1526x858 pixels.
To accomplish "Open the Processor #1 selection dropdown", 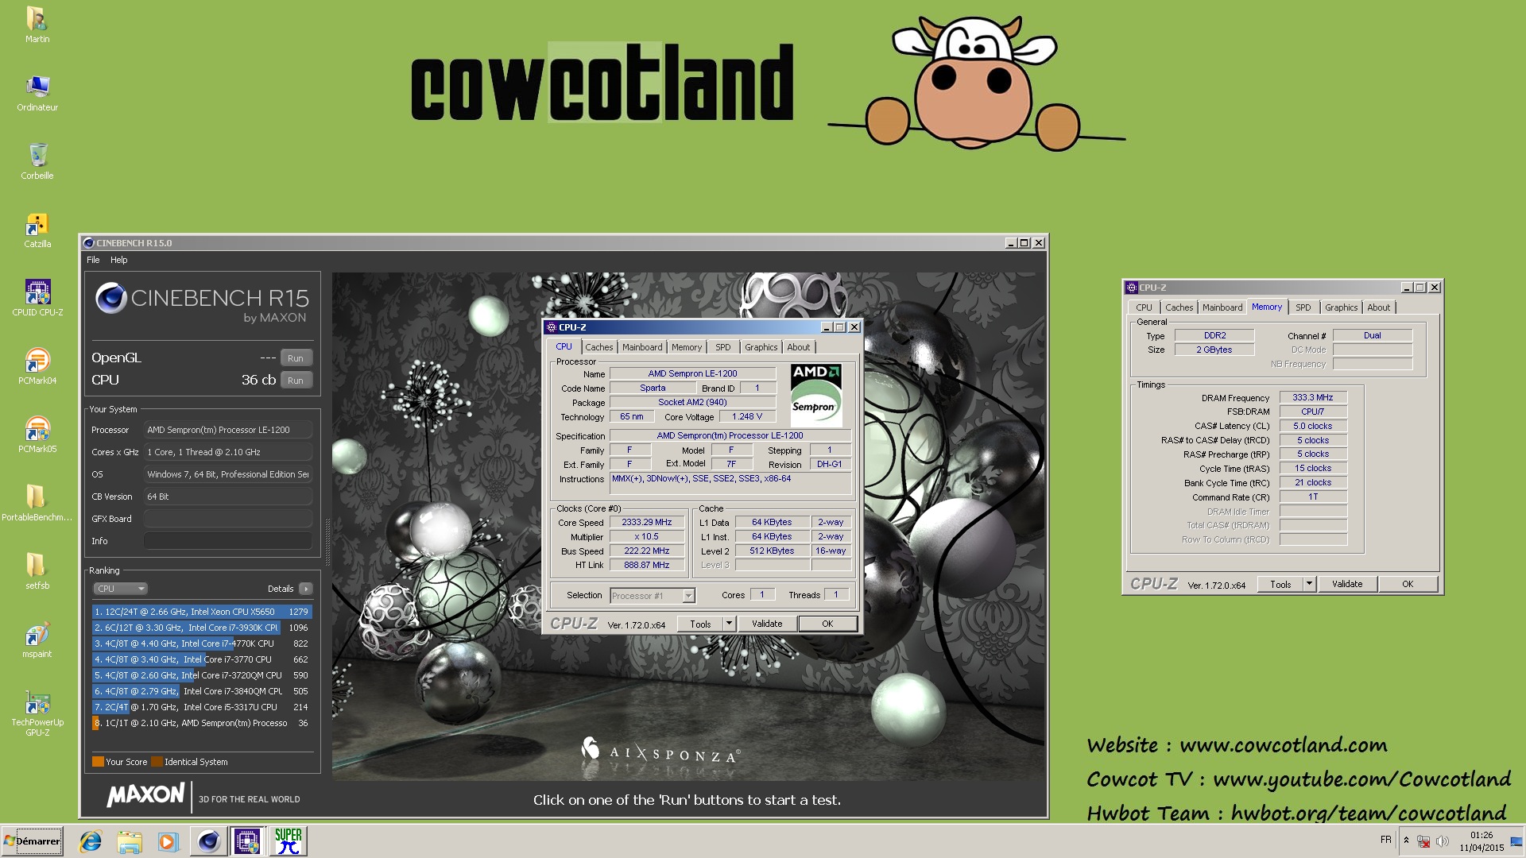I will click(653, 596).
